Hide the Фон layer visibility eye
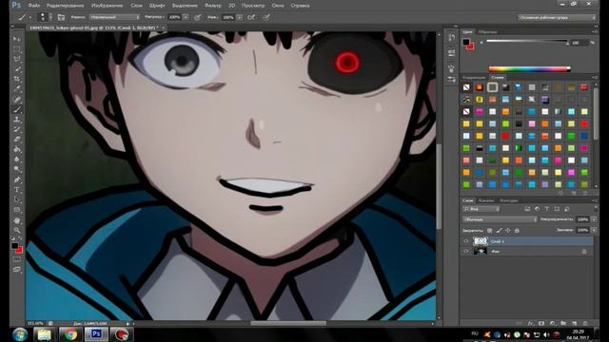This screenshot has height=342, width=609. tap(466, 251)
